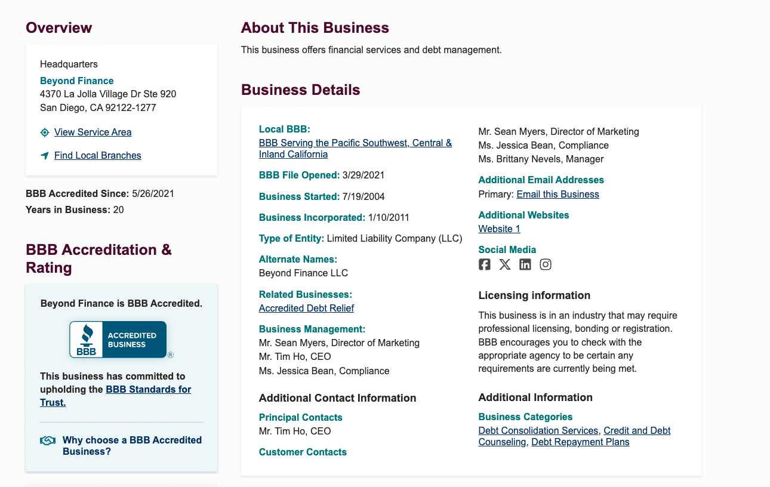Image resolution: width=770 pixels, height=487 pixels.
Task: Select the Debt Consolidation Services category
Action: click(538, 431)
